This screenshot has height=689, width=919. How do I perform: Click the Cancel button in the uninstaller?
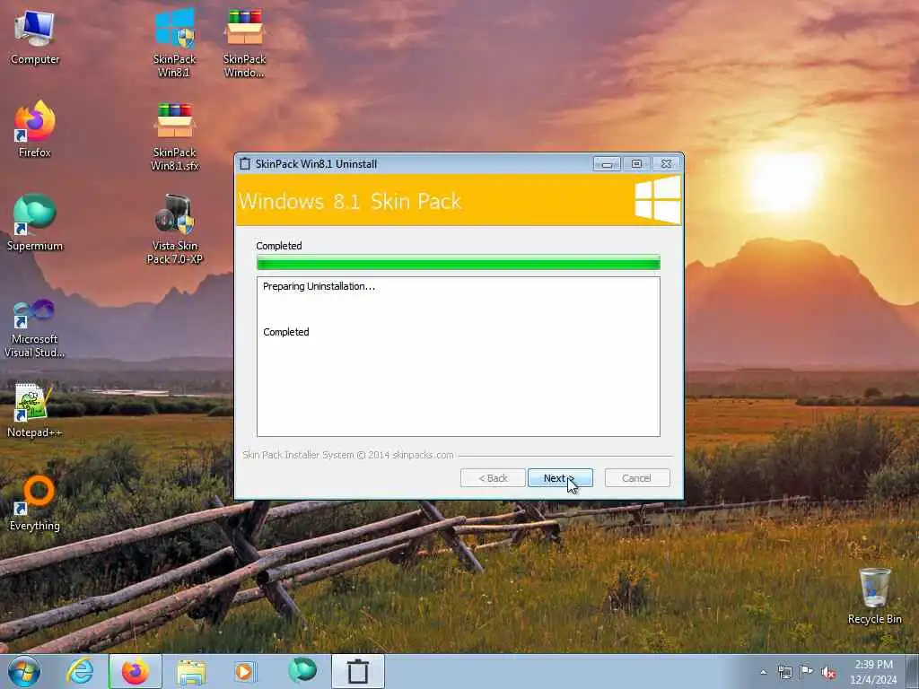pos(636,478)
